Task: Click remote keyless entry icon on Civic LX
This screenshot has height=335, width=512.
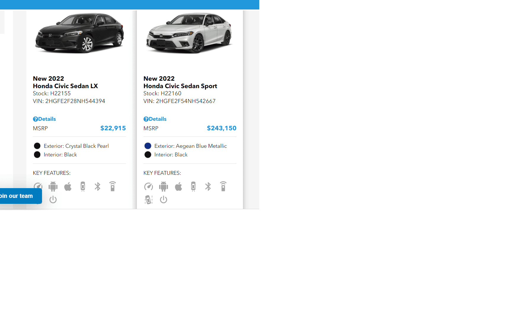Action: point(113,186)
